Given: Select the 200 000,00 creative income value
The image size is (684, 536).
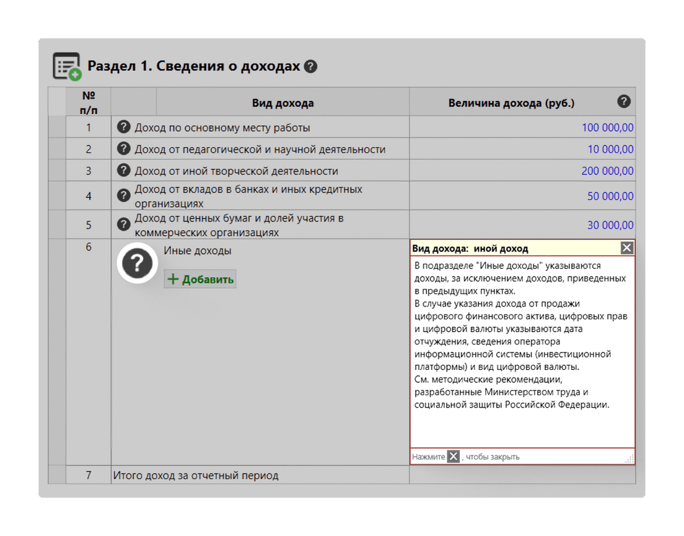Looking at the screenshot, I should (x=607, y=171).
